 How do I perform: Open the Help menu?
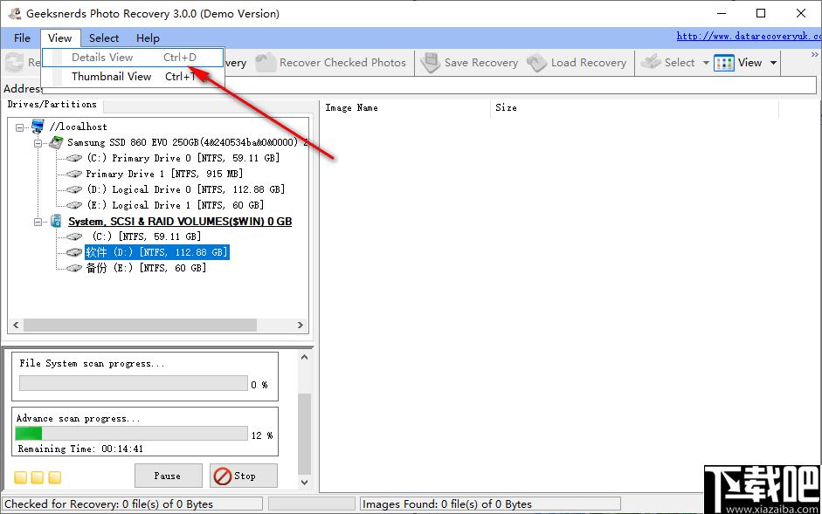[148, 38]
